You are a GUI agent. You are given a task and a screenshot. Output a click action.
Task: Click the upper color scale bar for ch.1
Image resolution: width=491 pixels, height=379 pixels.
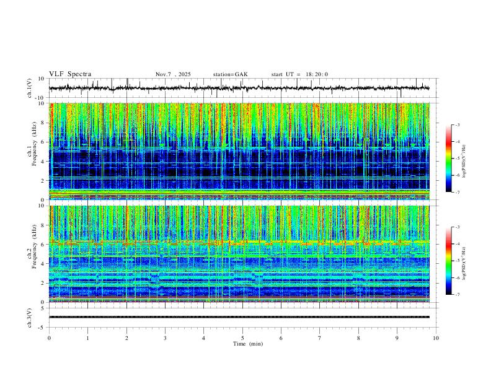click(448, 159)
